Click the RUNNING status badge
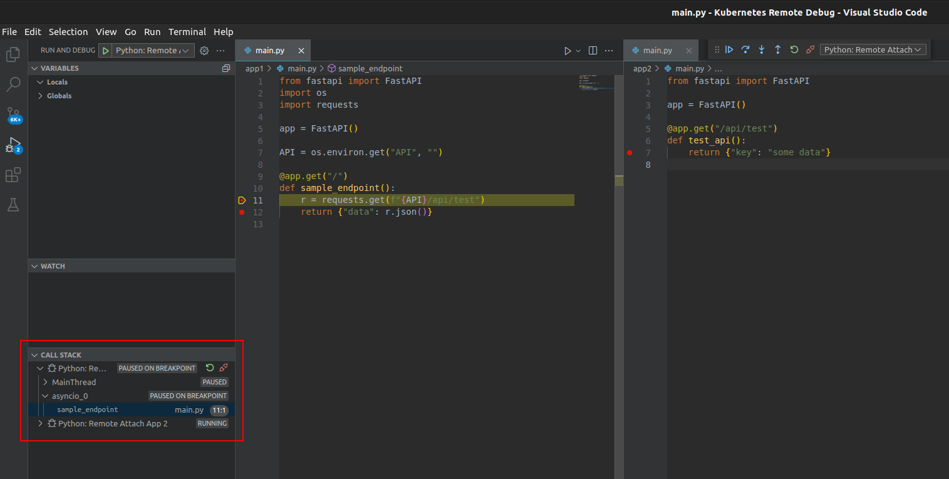949x479 pixels. 212,423
